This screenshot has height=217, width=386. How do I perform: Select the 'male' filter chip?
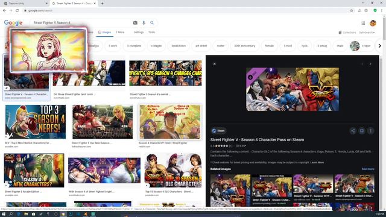coord(340,46)
